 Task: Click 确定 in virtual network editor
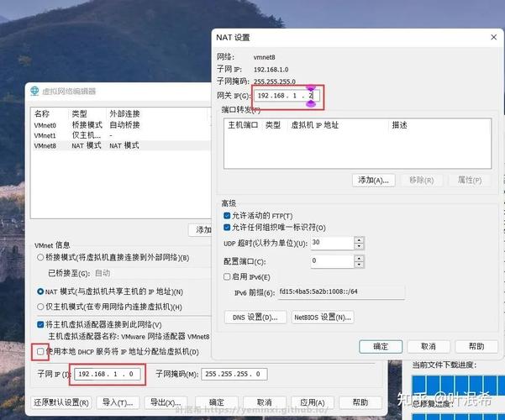217,402
